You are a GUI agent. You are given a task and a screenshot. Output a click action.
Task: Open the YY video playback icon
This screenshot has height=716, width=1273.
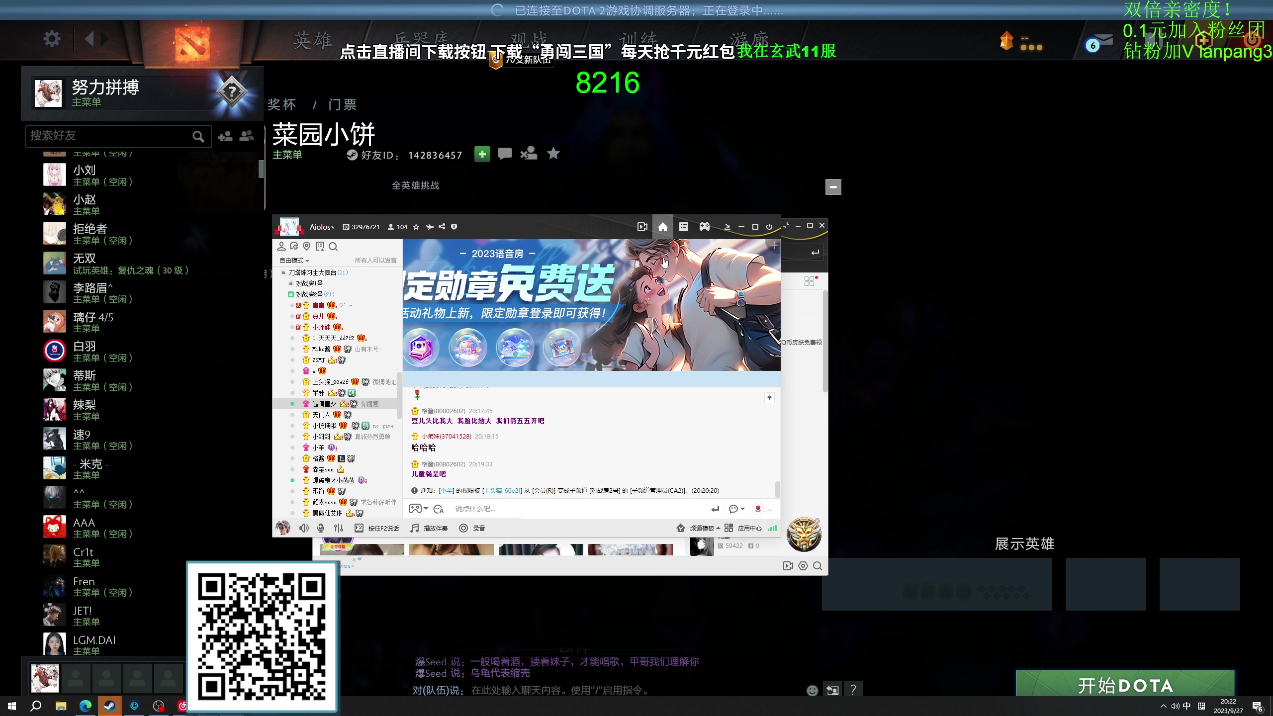(642, 227)
